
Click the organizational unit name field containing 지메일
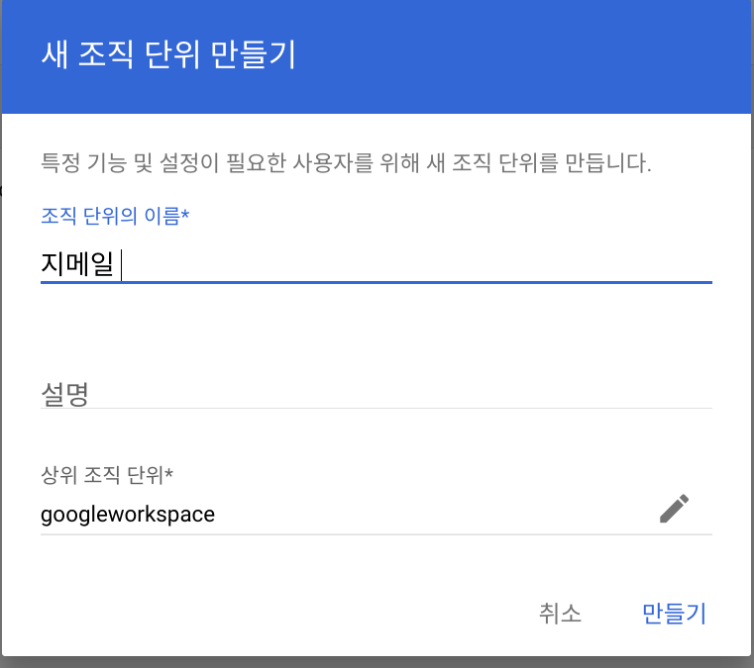click(x=377, y=264)
